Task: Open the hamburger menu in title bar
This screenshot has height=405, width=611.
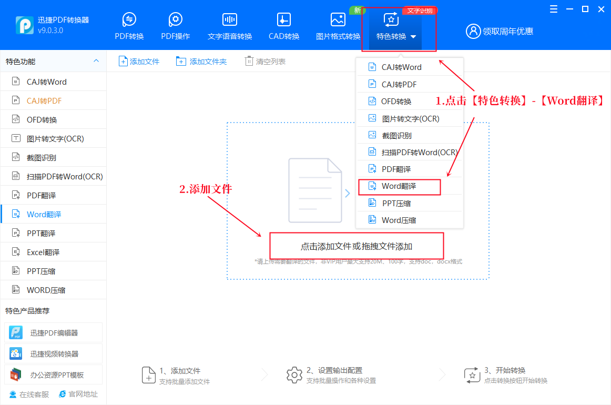Action: click(x=553, y=9)
